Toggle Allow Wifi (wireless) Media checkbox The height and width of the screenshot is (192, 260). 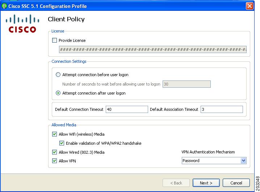(55, 134)
